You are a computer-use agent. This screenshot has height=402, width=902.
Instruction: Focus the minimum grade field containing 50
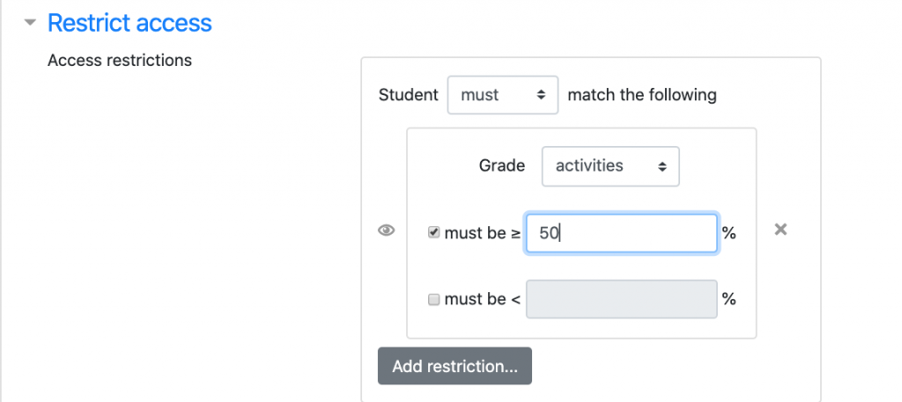(621, 233)
